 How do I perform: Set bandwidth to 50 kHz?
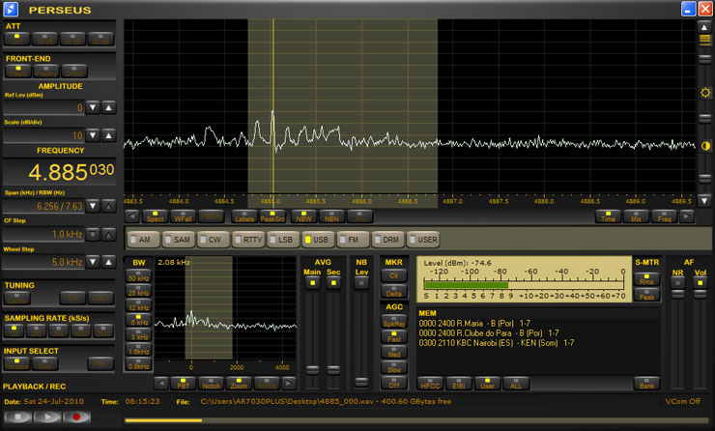pyautogui.click(x=138, y=276)
